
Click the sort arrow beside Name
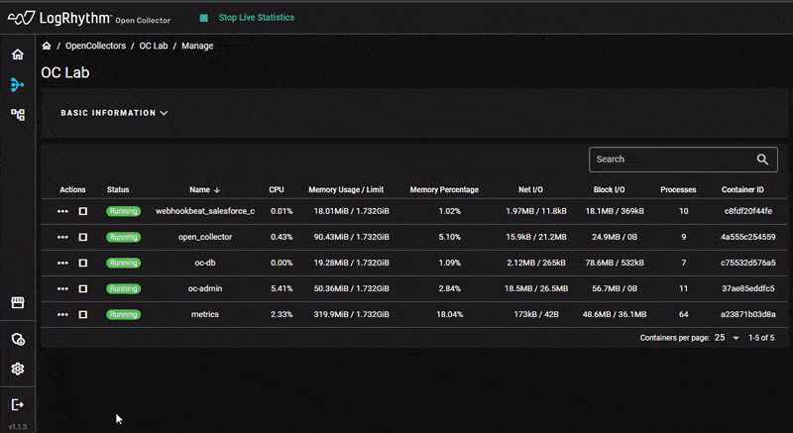pos(217,190)
